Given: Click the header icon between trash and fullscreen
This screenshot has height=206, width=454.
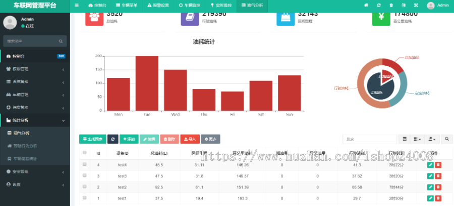Looking at the screenshot, I should click(404, 5).
